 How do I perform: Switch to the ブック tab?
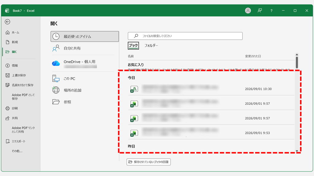(133, 46)
